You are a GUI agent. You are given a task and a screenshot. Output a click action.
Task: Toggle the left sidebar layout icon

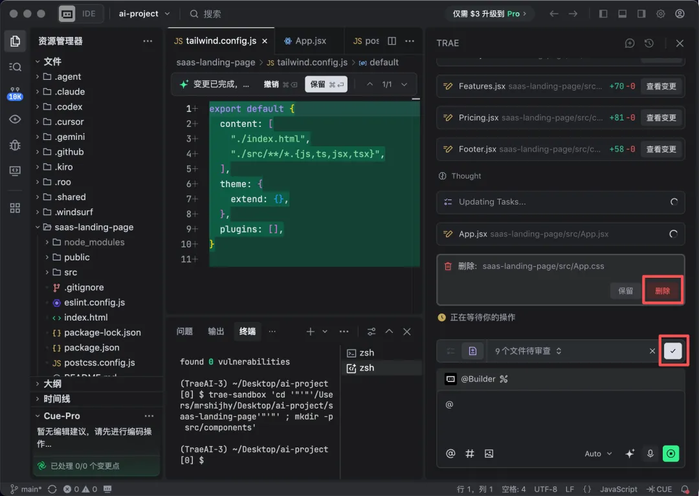pyautogui.click(x=603, y=14)
